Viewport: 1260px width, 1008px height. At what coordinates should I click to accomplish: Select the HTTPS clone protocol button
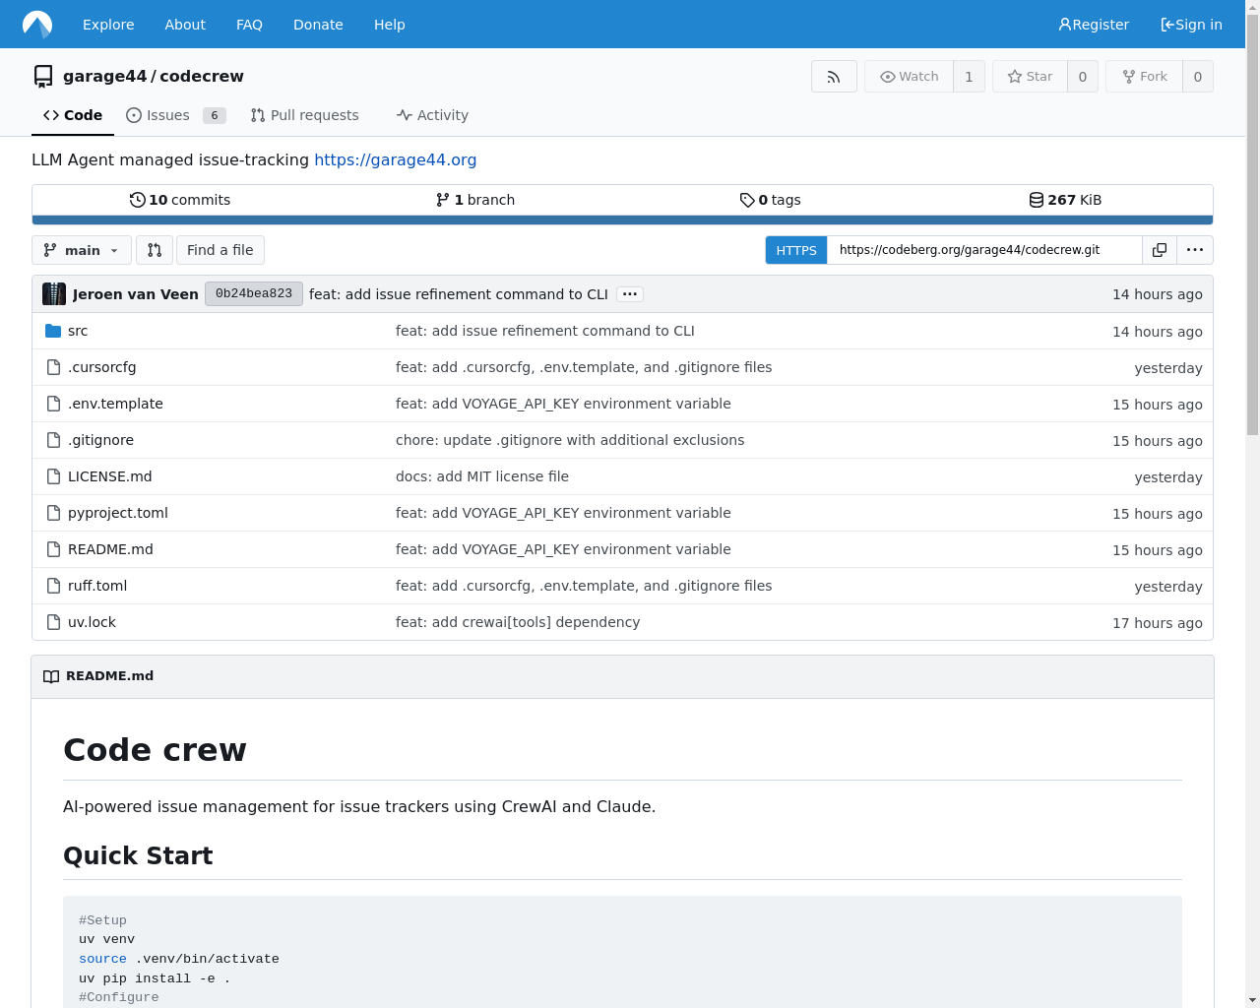pos(796,250)
